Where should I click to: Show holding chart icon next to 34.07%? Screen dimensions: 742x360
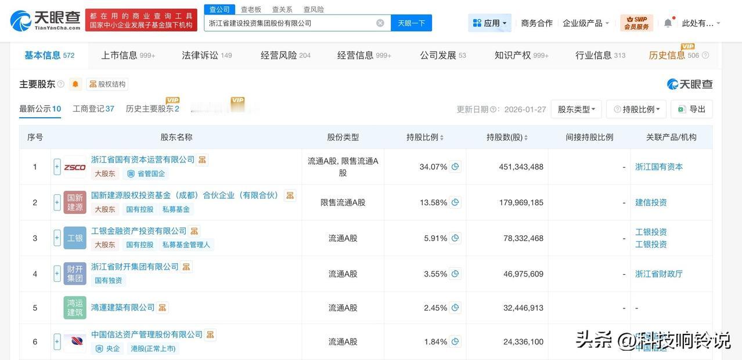tap(455, 166)
